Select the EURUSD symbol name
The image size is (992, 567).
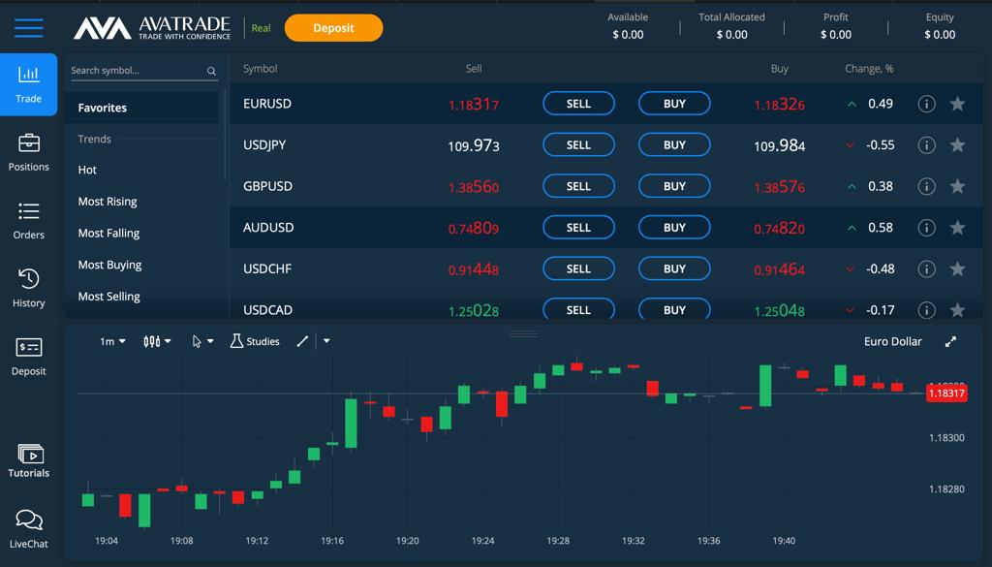(267, 104)
